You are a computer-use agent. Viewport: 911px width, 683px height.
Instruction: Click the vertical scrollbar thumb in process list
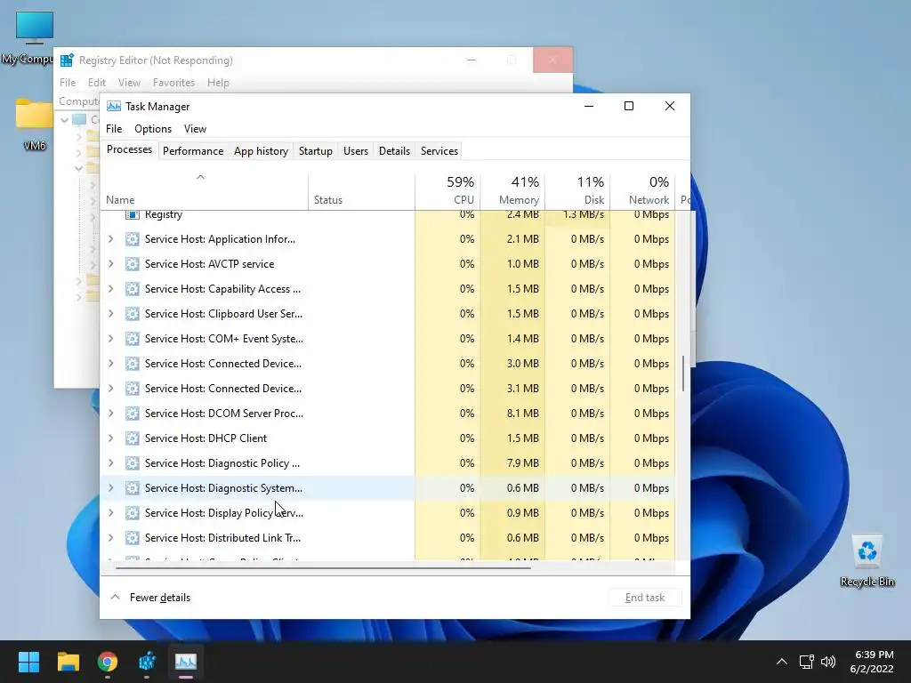coord(683,374)
